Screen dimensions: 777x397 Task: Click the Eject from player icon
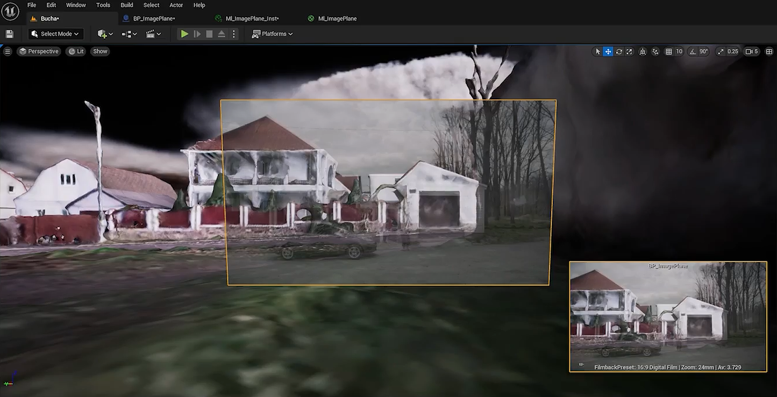coord(221,34)
